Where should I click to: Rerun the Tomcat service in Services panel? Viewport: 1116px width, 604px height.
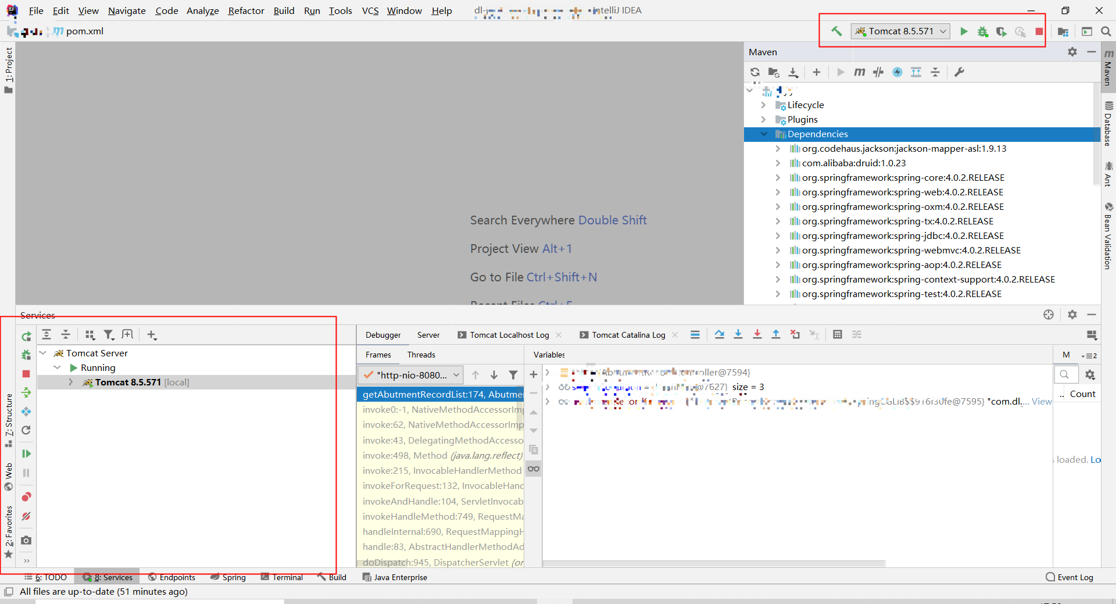[x=26, y=337]
